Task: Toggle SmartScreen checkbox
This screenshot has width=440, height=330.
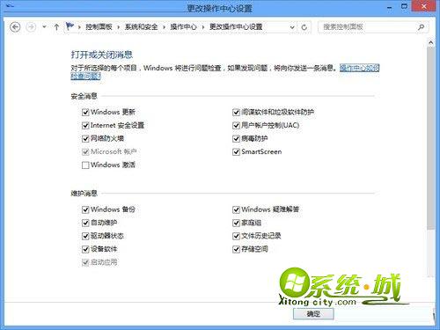Action: [x=236, y=152]
